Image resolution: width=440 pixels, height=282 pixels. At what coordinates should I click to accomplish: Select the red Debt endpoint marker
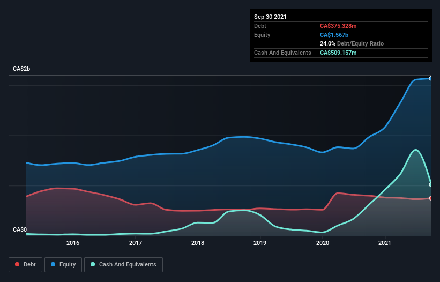(431, 198)
